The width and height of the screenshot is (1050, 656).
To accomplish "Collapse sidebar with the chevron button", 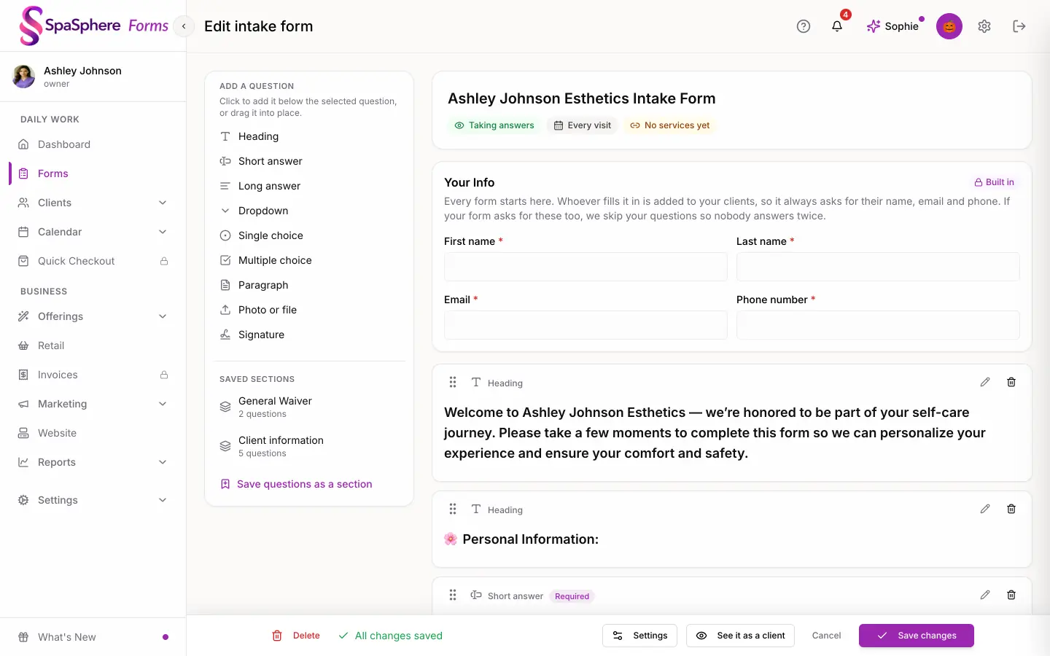I will click(x=184, y=26).
